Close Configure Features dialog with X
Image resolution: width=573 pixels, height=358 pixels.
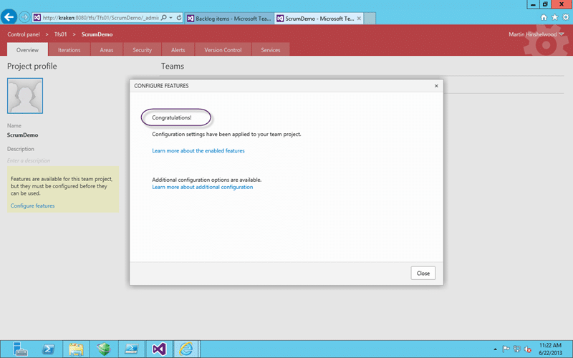[436, 86]
